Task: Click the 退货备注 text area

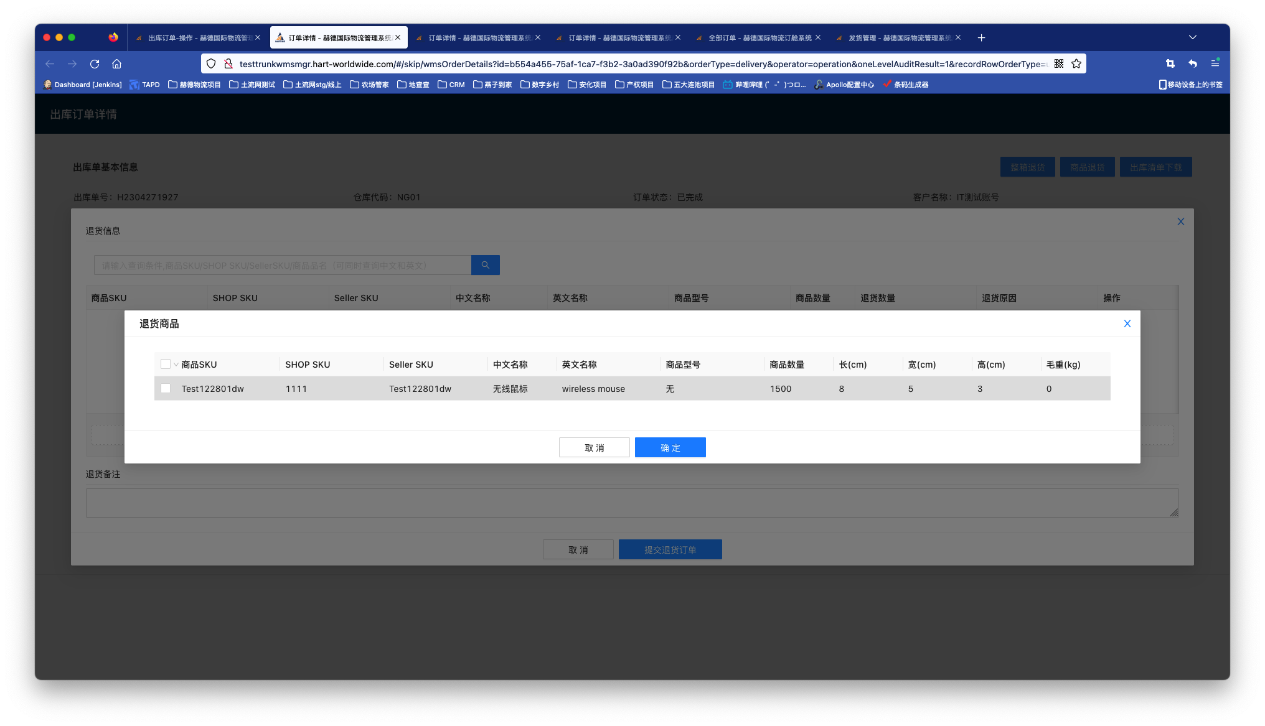Action: [632, 503]
